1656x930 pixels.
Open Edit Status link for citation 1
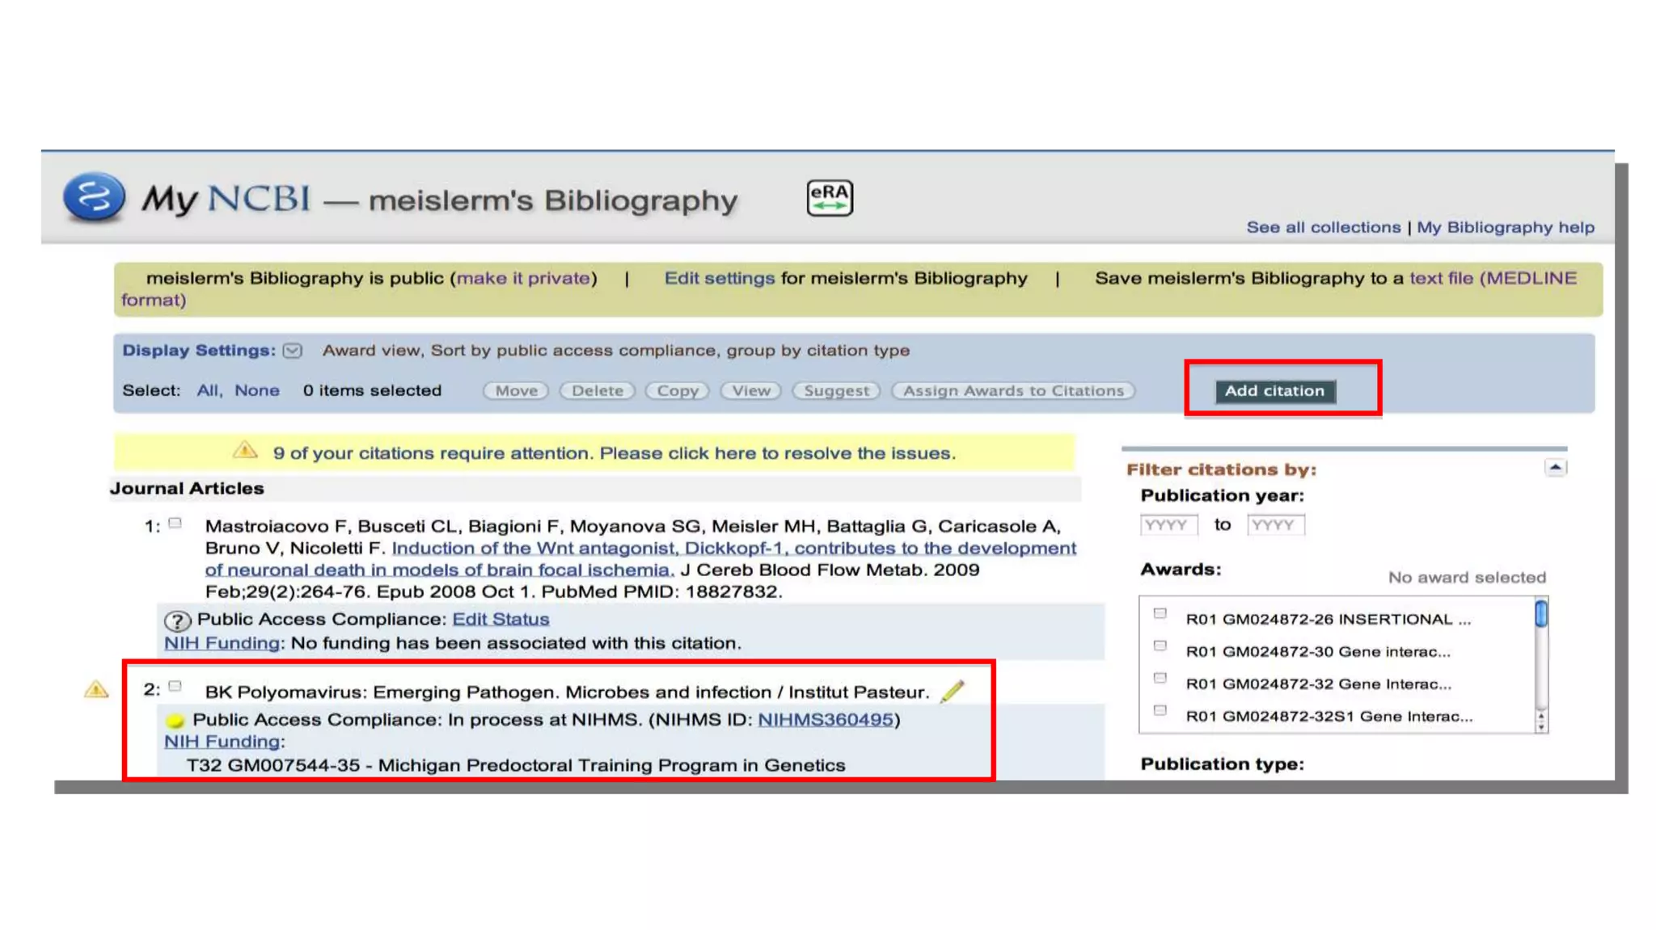click(x=501, y=619)
